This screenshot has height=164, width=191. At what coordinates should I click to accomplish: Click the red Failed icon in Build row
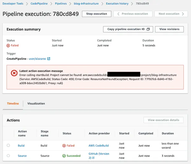pos(64,146)
